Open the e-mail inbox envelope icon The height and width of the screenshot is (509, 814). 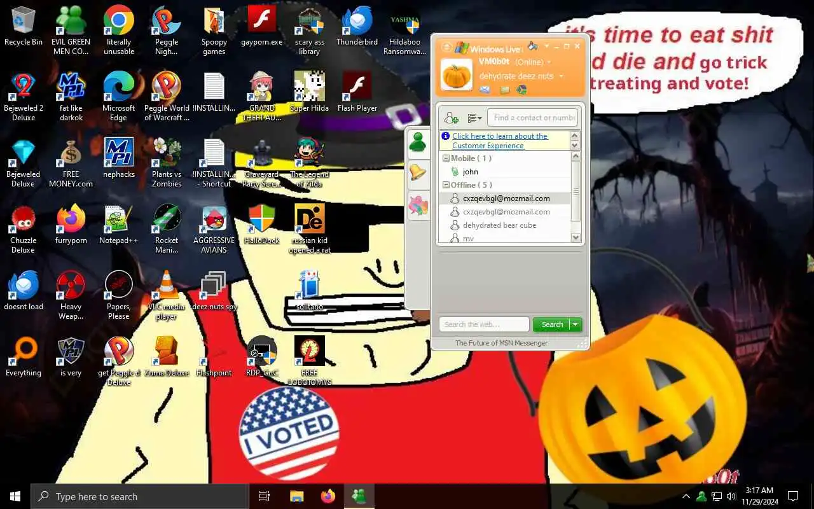click(485, 90)
